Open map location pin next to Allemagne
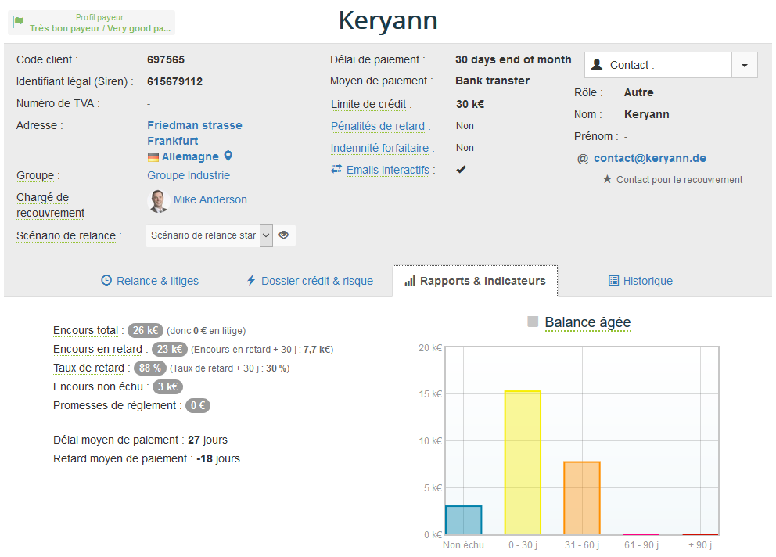Viewport: 776px width, 557px height. pyautogui.click(x=228, y=156)
